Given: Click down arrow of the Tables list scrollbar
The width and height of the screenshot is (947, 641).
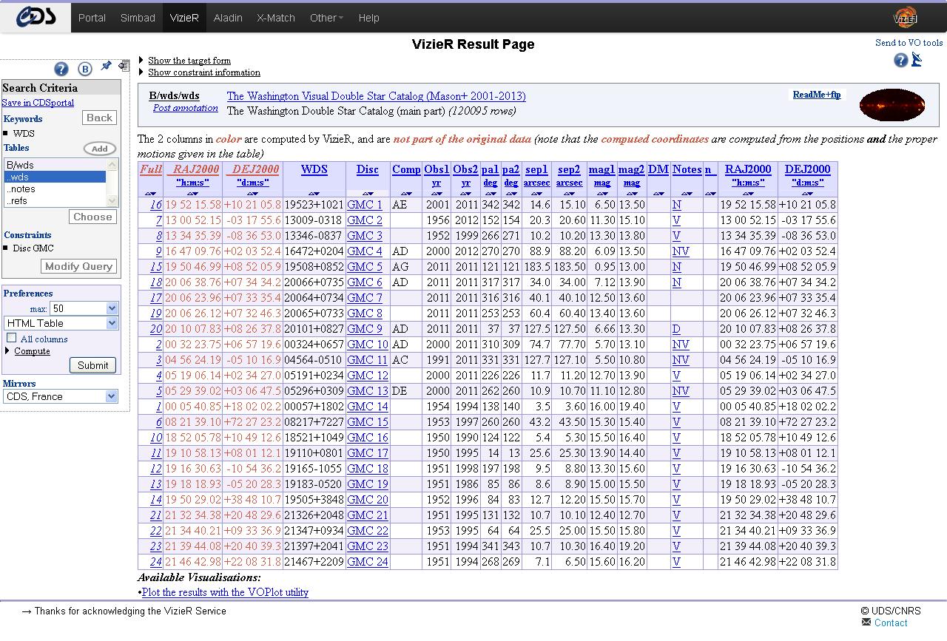Looking at the screenshot, I should (x=113, y=201).
